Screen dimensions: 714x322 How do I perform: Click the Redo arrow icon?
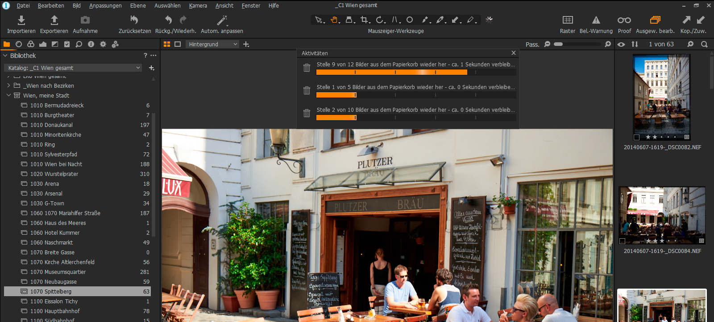point(183,20)
